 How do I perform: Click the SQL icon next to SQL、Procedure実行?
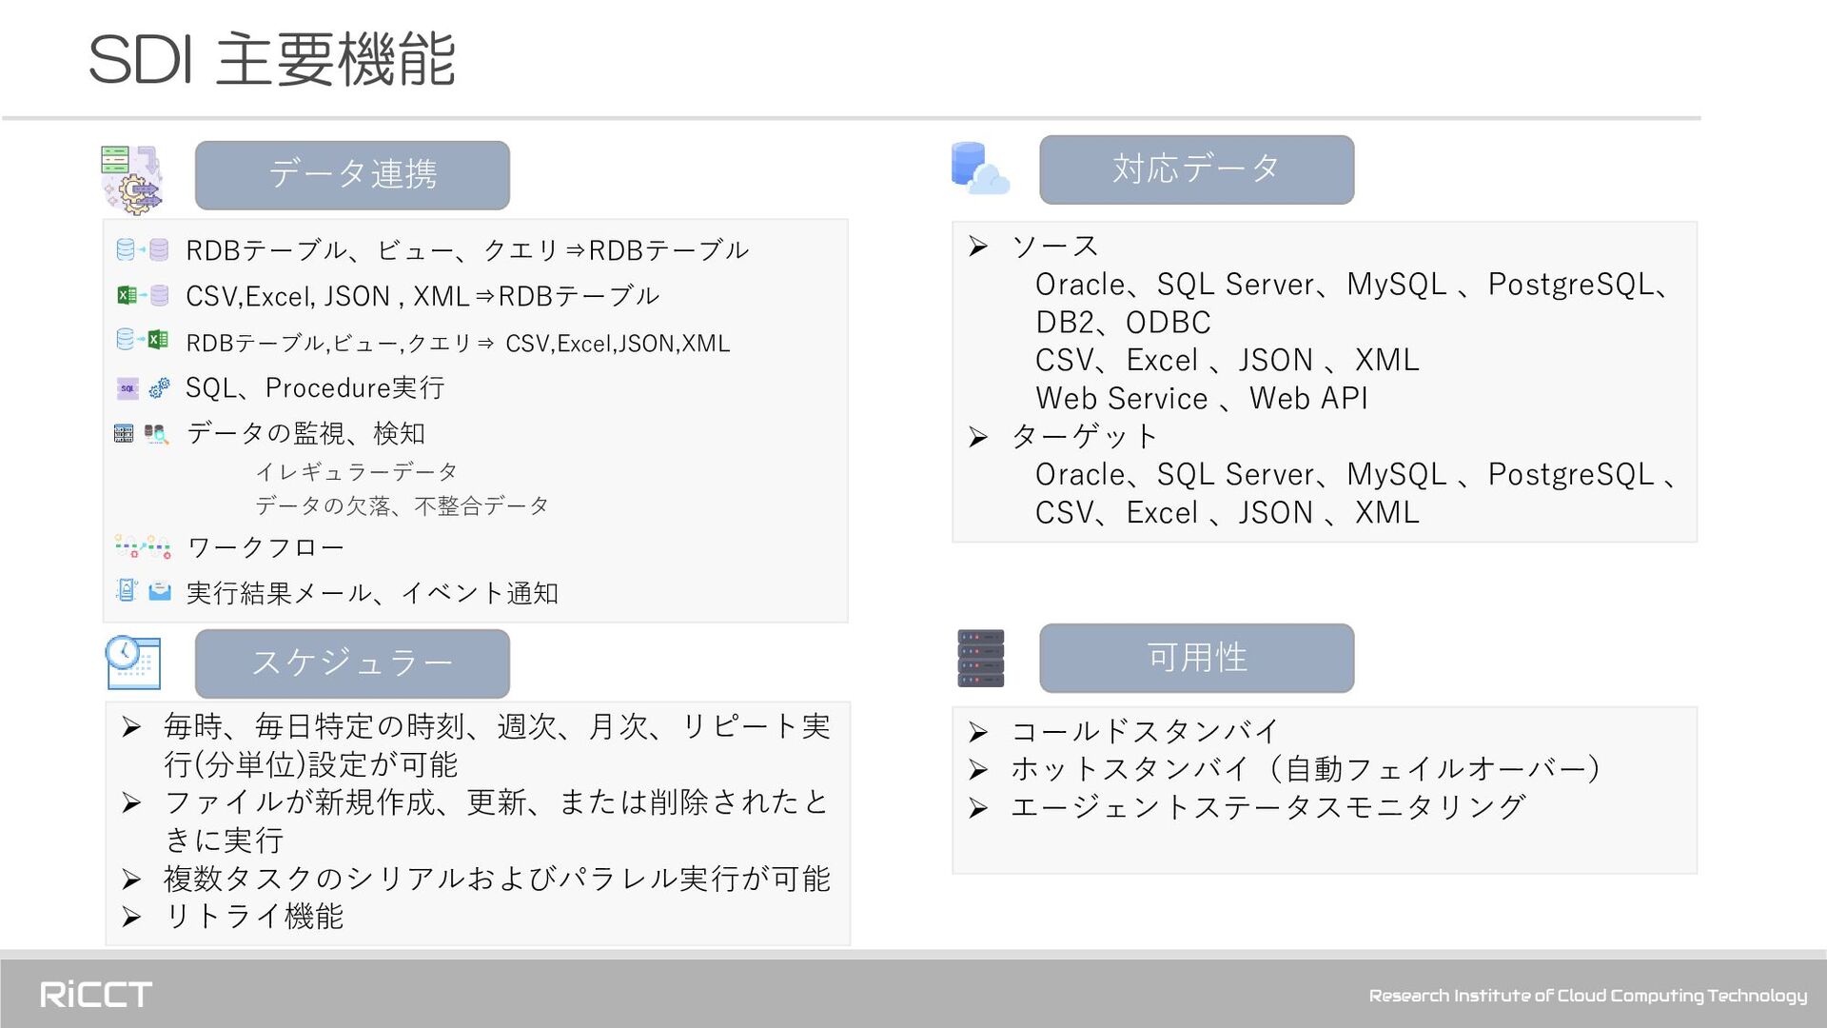pos(128,388)
